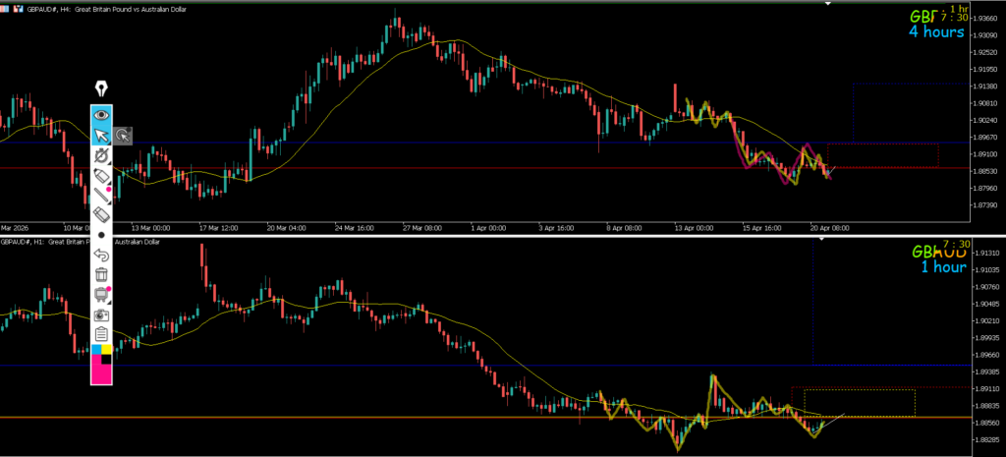
Task: Click the gray cursor target icon beside the arrow
Action: (x=123, y=136)
